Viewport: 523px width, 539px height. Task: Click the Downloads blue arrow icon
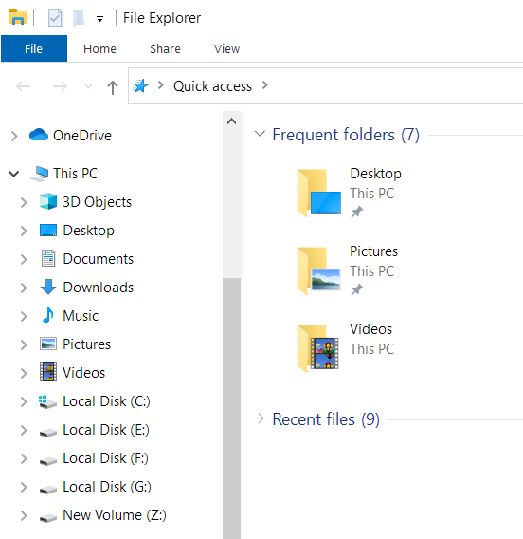(x=48, y=287)
